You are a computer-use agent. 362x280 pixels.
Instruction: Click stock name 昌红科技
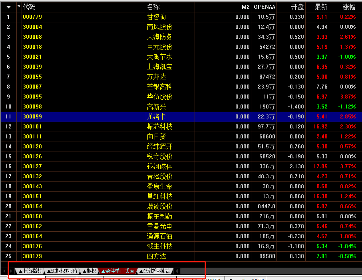pyautogui.click(x=159, y=196)
